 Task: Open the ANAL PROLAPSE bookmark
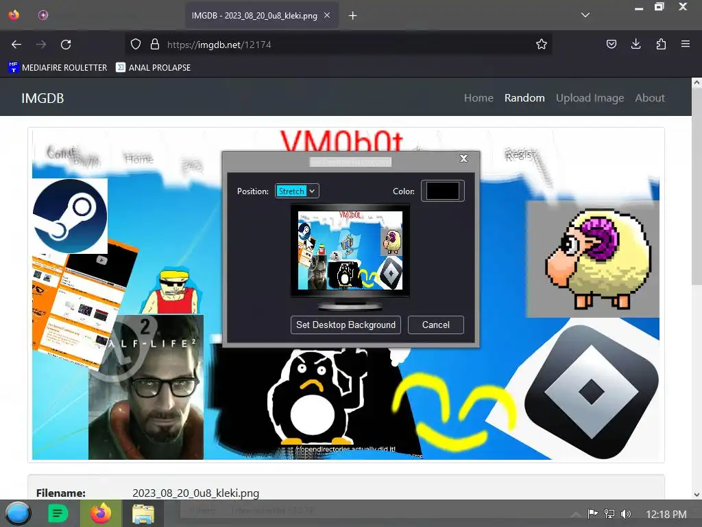tap(153, 68)
